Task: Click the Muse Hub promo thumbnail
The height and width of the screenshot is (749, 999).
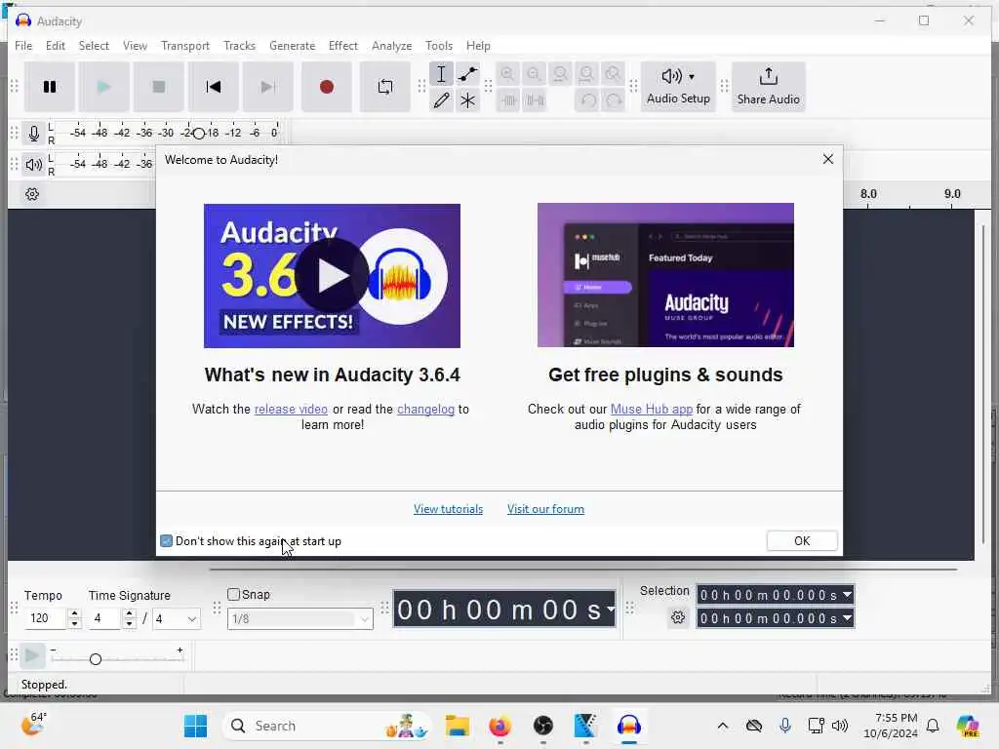Action: [665, 275]
